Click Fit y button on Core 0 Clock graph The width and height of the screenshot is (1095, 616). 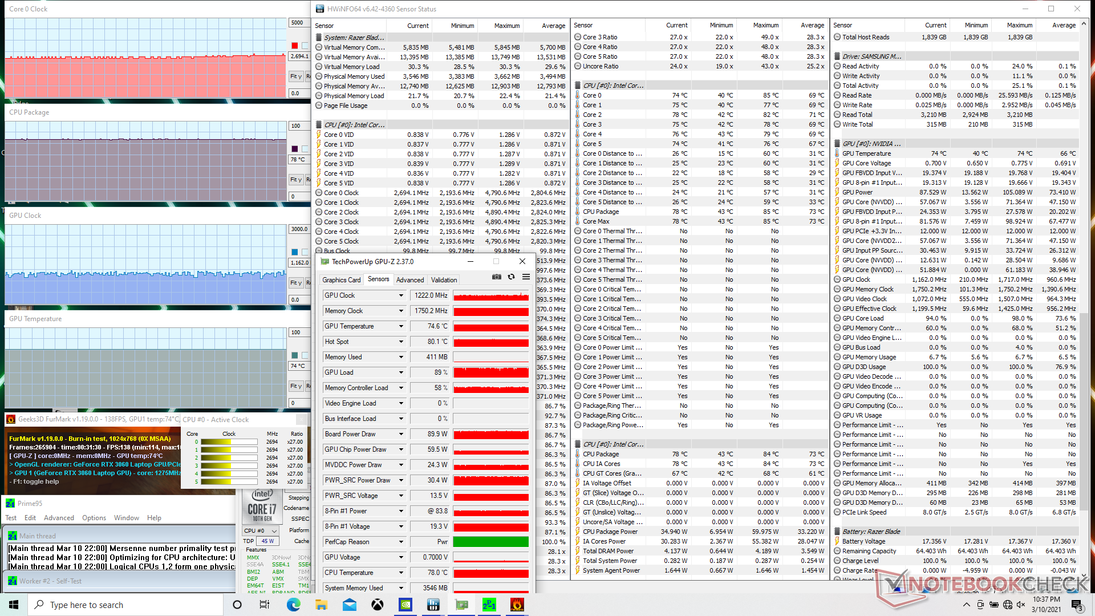[295, 76]
